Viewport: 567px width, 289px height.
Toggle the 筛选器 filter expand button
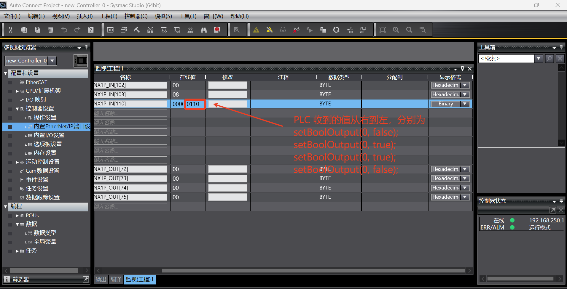point(86,279)
